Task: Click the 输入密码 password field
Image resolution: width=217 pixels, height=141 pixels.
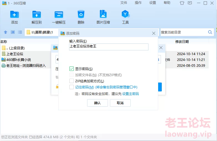Action: pos(108,47)
